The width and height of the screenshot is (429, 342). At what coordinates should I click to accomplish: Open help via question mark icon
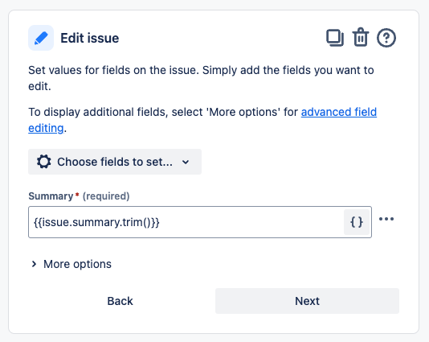(x=386, y=38)
